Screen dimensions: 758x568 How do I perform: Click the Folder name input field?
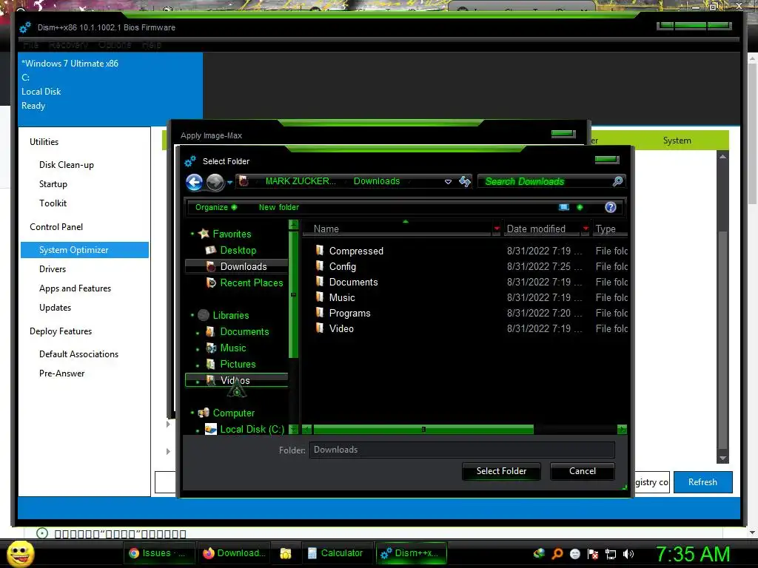[x=462, y=450]
